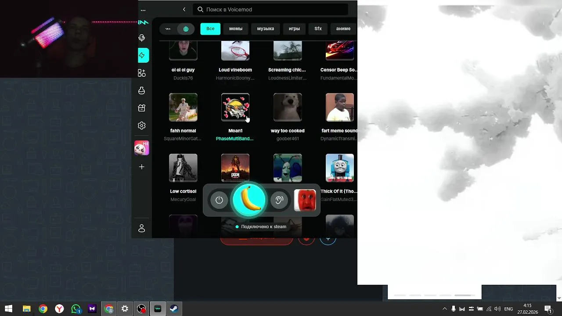562x316 pixels.
Task: Play the fart meme sound thumbnail
Action: coord(340,107)
